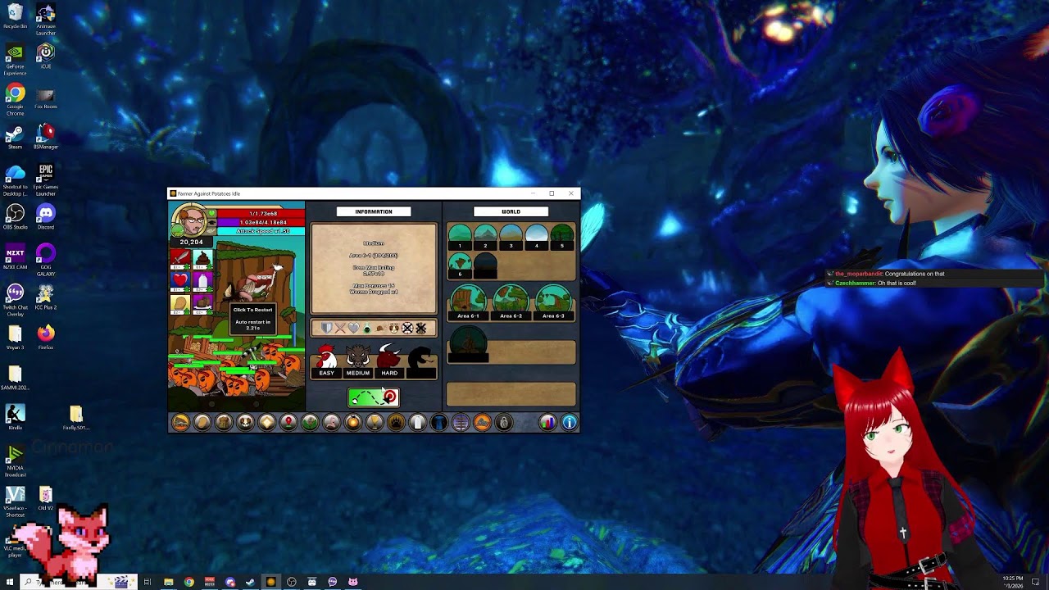Open the paw print menu

point(396,423)
